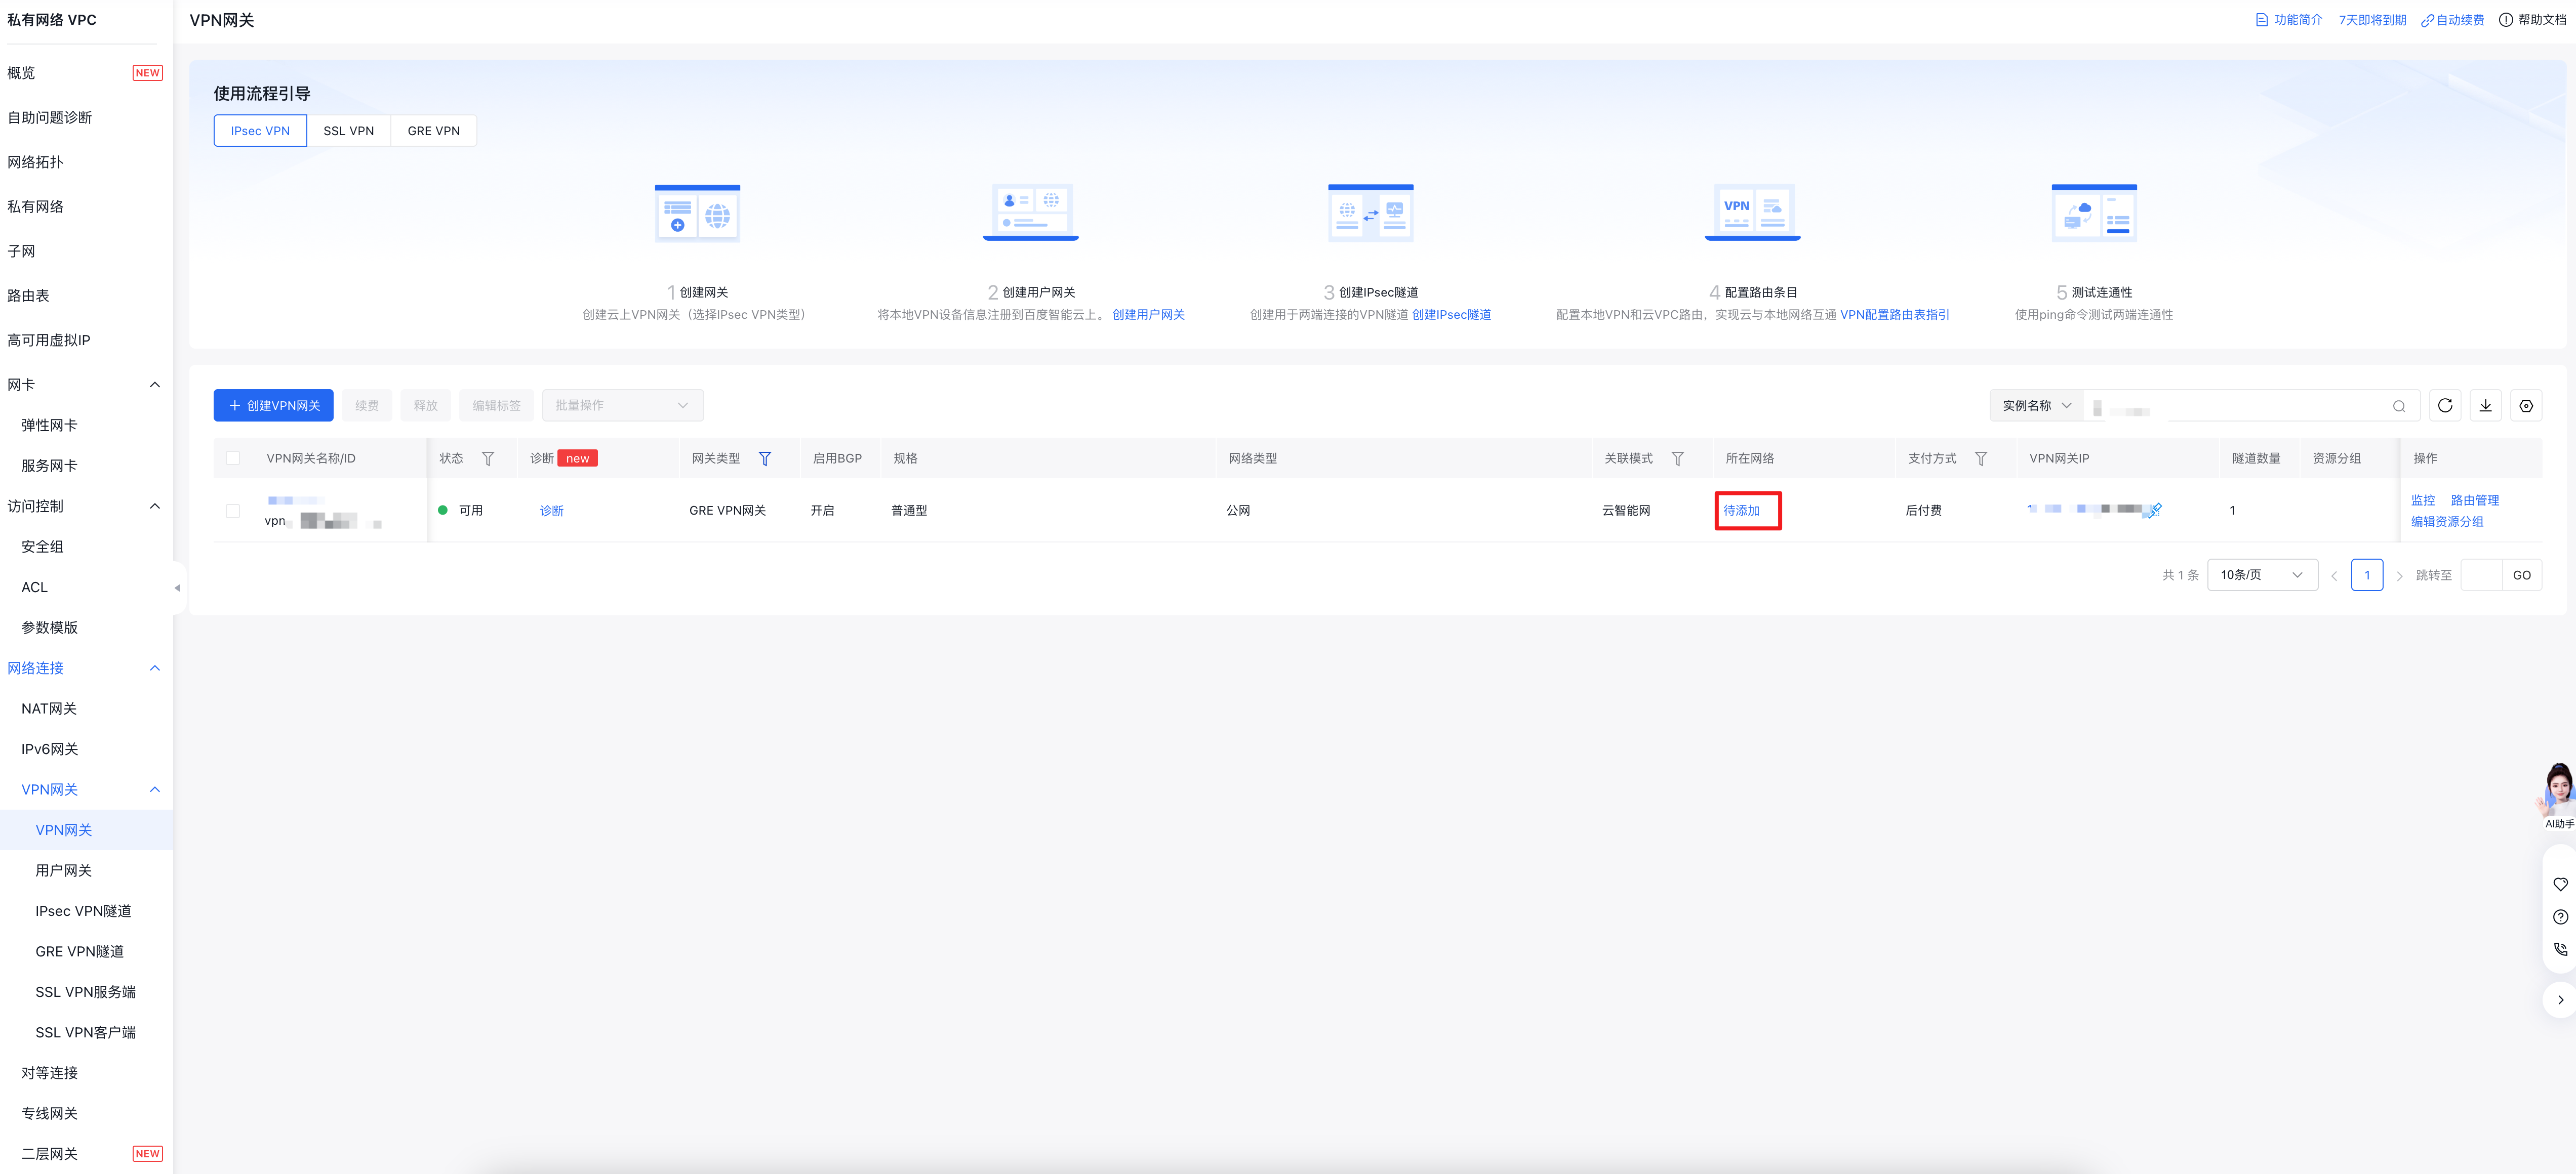Open the 10 per page dropdown
2576x1174 pixels.
[x=2261, y=574]
